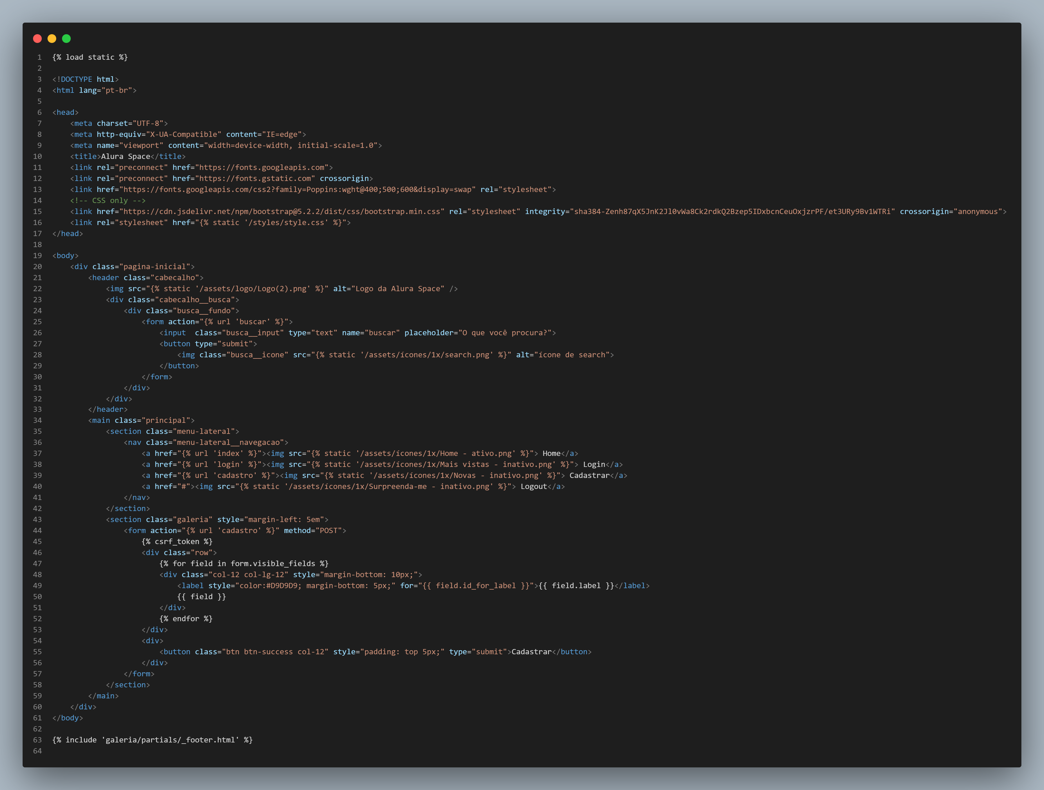
Task: Click the 'Cadastrar' link text on line 39
Action: coord(590,475)
